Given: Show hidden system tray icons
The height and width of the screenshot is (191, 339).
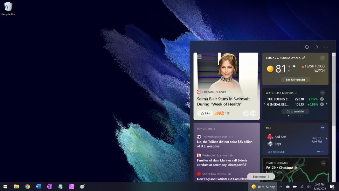Looking at the screenshot, I should (280, 187).
